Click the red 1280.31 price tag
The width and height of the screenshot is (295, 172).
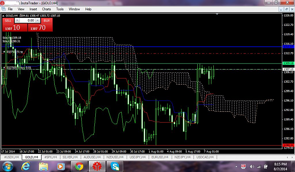coord(288,145)
